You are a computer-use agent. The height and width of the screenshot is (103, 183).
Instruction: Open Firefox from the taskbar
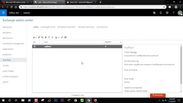pyautogui.click(x=95, y=100)
